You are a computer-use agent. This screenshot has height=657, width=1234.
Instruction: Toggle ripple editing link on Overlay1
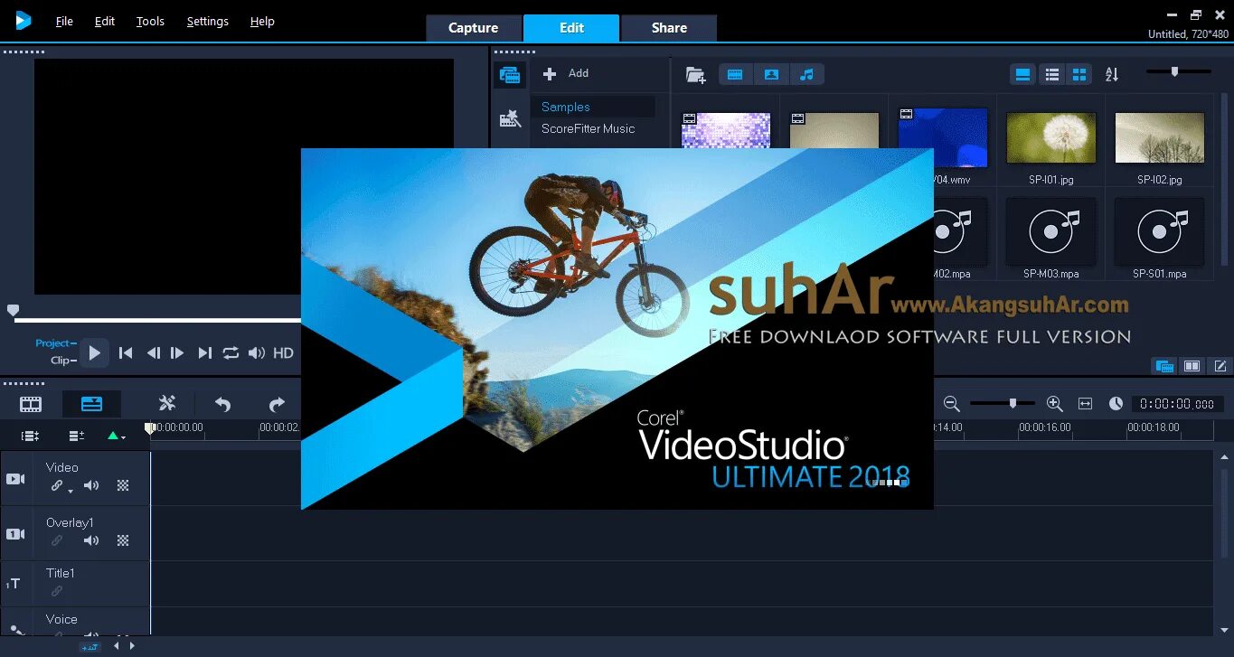pos(57,540)
